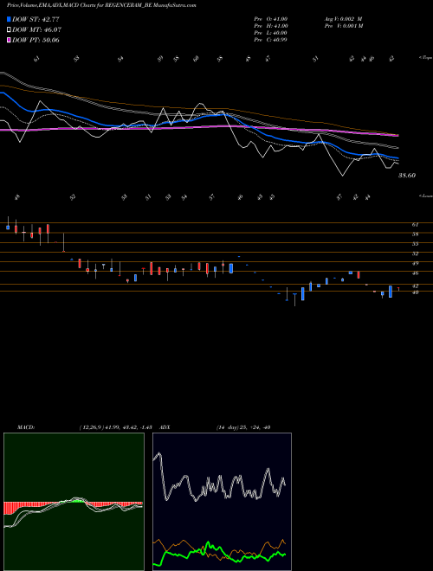
Task: Click the white DOW MT legend swatch
Action: (x=9, y=30)
